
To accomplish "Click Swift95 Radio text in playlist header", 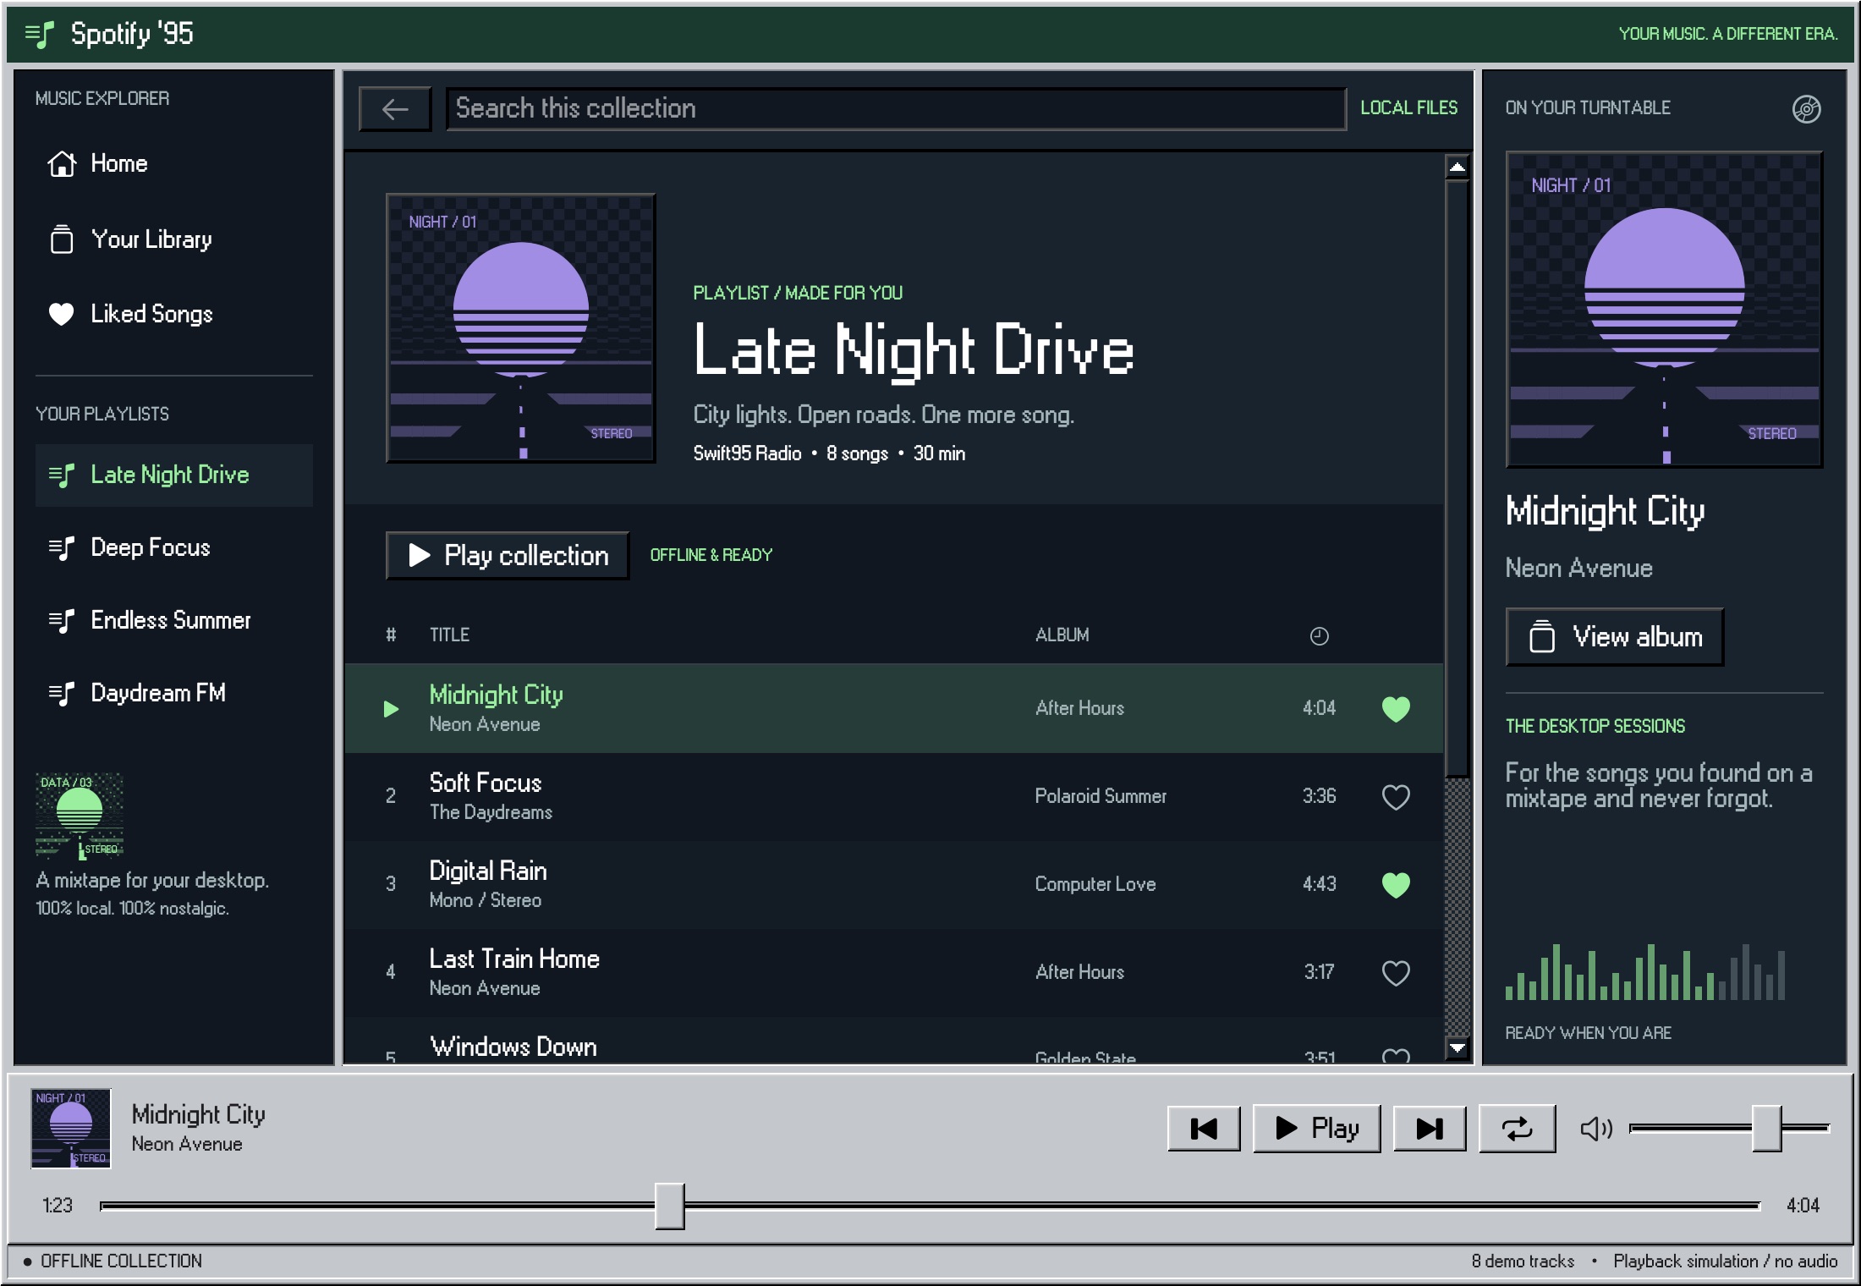I will (747, 453).
